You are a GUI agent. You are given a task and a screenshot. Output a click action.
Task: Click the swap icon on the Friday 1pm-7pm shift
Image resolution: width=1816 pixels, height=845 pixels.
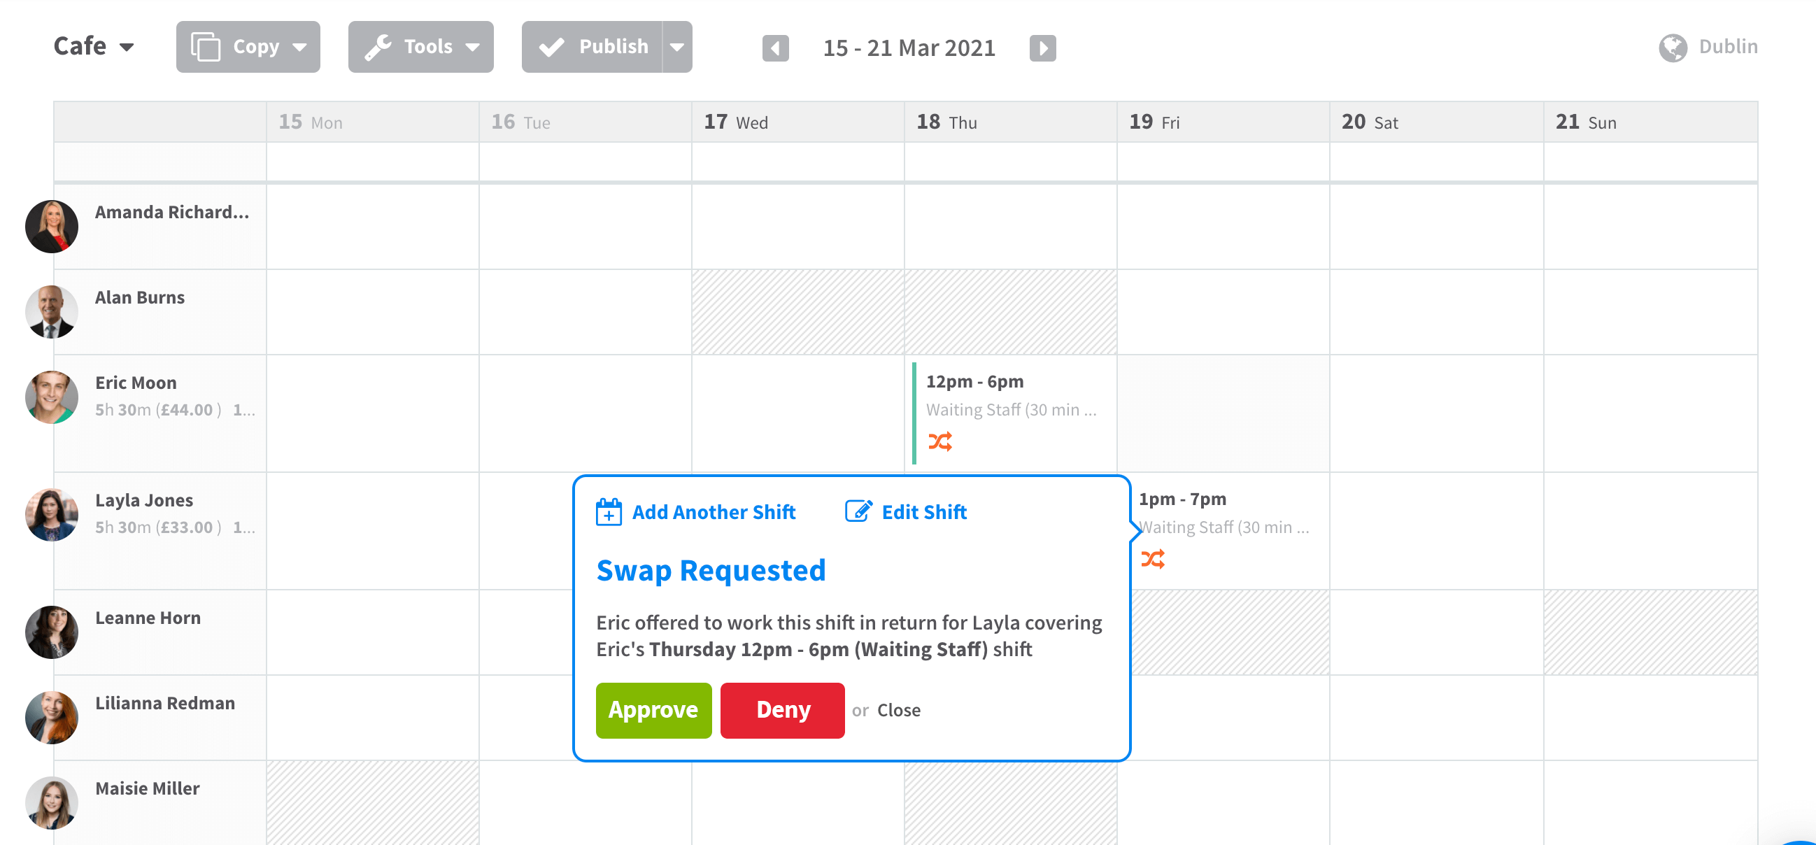tap(1154, 559)
